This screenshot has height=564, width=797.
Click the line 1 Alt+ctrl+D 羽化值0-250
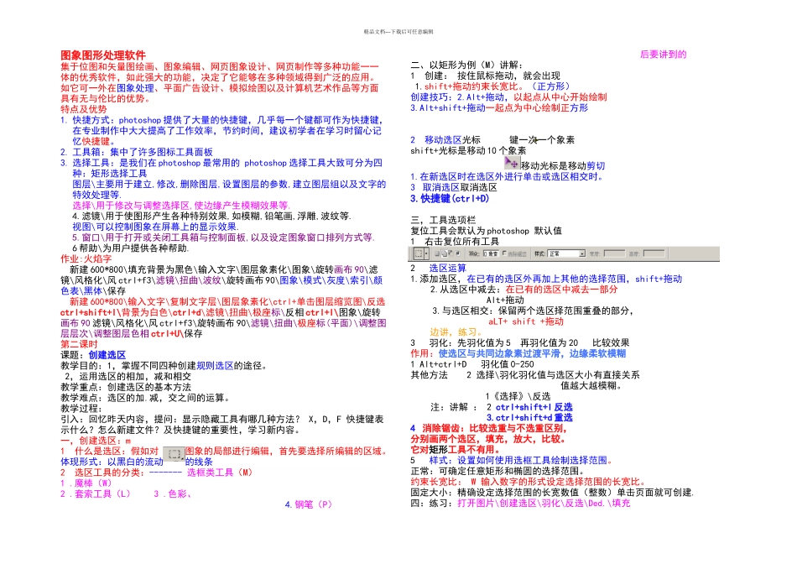pyautogui.click(x=472, y=364)
